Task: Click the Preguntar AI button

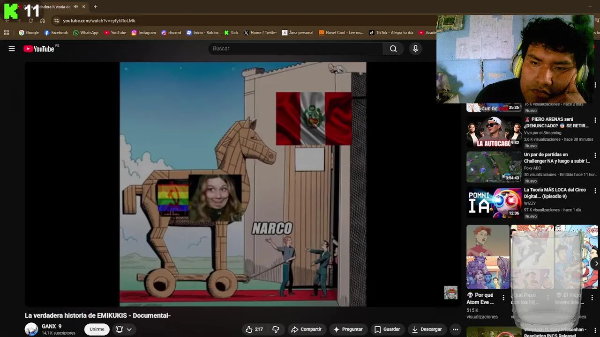Action: [348, 330]
